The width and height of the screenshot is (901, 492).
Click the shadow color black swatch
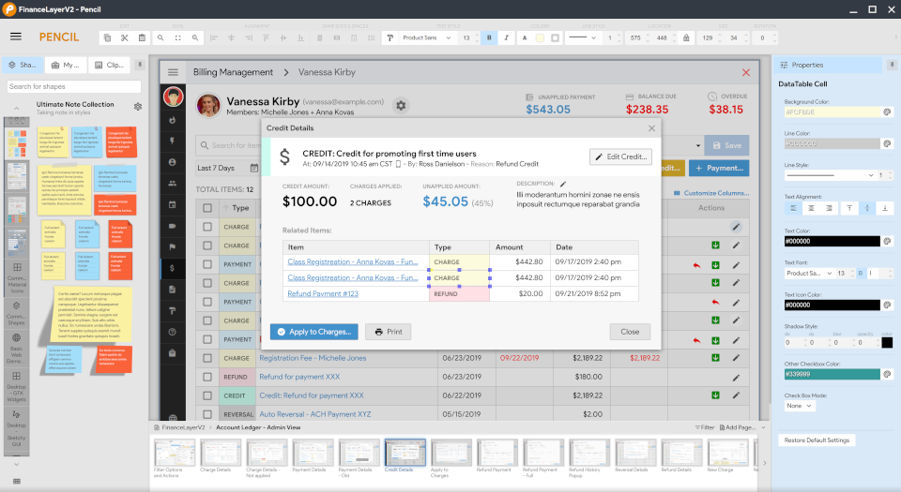pos(887,342)
